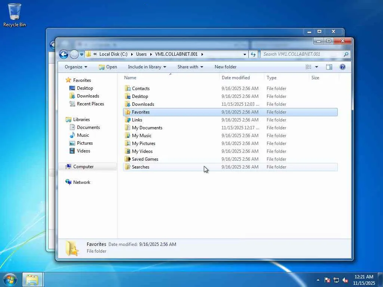383x287 pixels.
Task: Open the view options dropdown arrow
Action: click(316, 67)
